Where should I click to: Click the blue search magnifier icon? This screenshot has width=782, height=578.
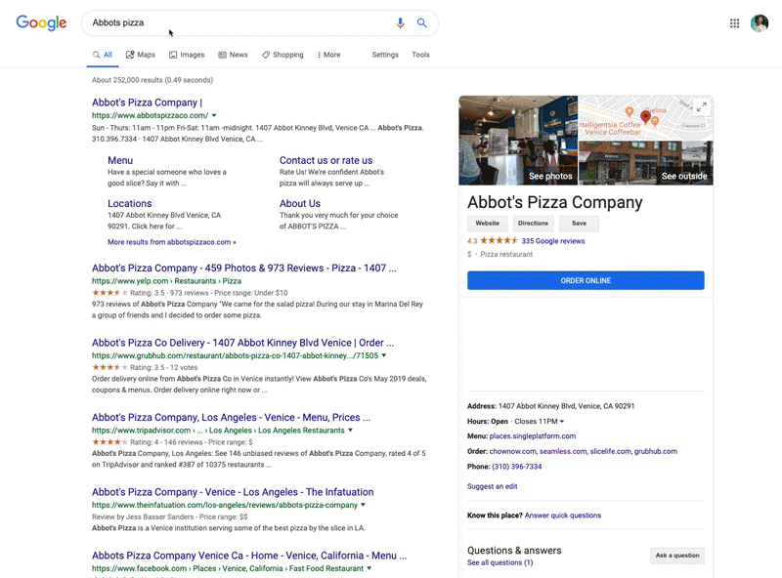click(x=422, y=23)
